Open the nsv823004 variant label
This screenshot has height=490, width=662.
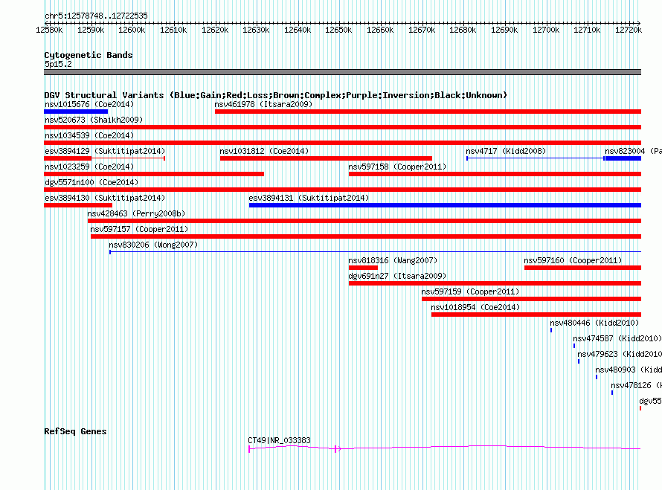coord(633,151)
